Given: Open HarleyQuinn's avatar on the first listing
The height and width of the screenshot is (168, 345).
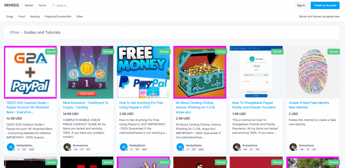Looking at the screenshot, I should (x=10, y=147).
